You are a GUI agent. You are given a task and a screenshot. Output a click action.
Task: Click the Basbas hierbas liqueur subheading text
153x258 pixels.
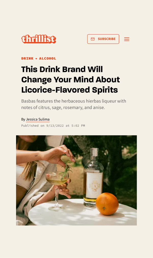(x=74, y=104)
